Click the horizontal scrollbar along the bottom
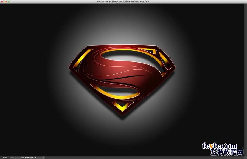The width and height of the screenshot is (247, 159). click(x=143, y=158)
